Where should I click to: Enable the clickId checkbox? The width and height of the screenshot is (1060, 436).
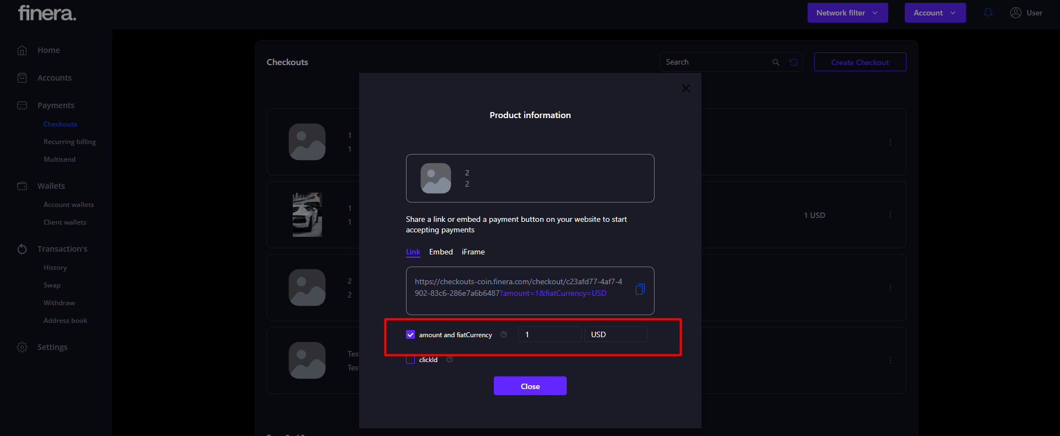click(x=410, y=360)
